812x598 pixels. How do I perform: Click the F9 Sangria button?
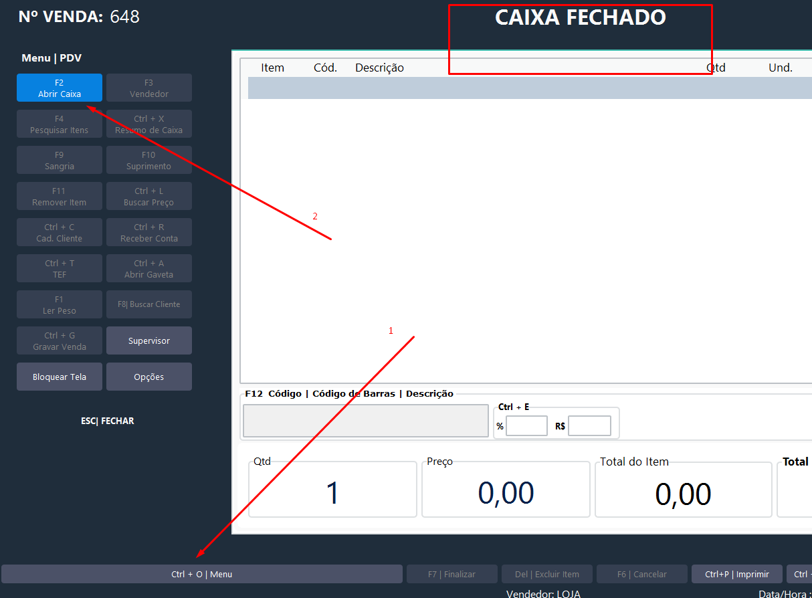click(x=60, y=160)
